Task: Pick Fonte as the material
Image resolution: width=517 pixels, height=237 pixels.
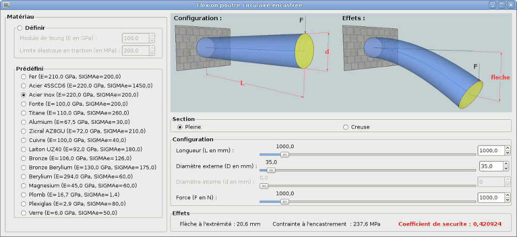Action: click(23, 104)
